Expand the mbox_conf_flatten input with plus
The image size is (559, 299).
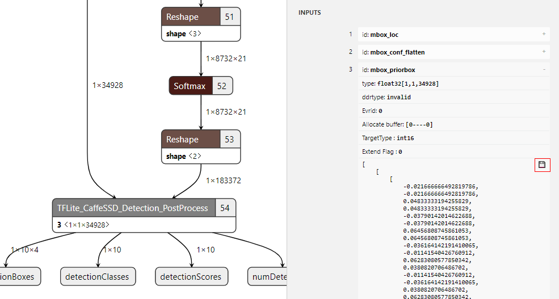[x=544, y=52]
